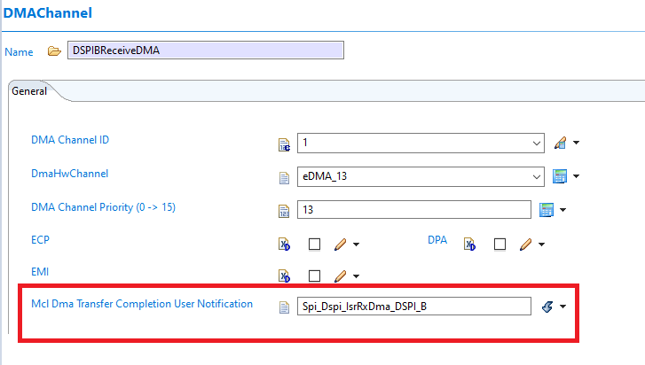This screenshot has height=365, width=645.
Task: Click the pencil edit icon for ECP
Action: (x=340, y=244)
